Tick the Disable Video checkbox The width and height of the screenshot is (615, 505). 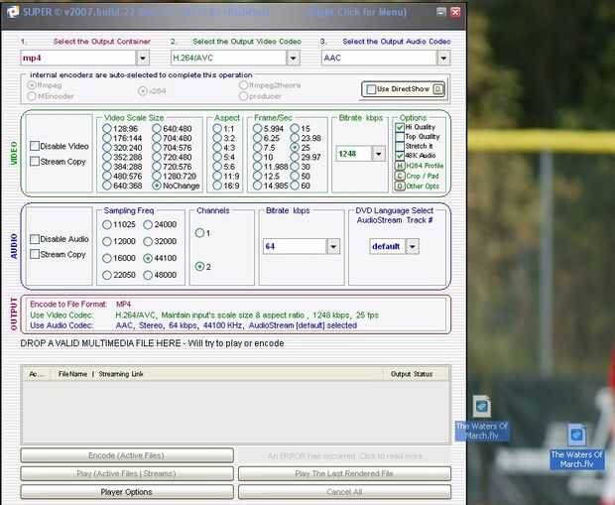[35, 146]
